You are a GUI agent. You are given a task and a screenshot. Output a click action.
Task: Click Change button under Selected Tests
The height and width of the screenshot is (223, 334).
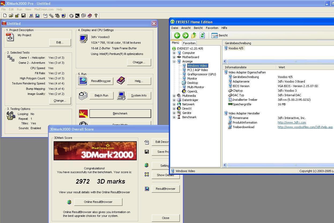pyautogui.click(x=60, y=101)
